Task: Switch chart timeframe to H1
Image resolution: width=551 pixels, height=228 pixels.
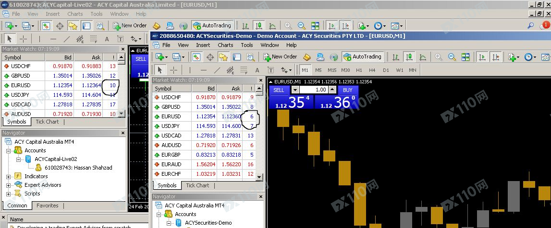Action: [359, 70]
